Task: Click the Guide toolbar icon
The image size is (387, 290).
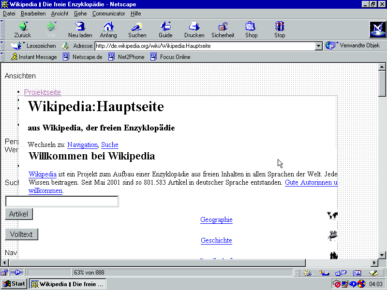Action: [x=165, y=29]
